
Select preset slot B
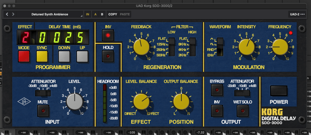(x=102, y=14)
